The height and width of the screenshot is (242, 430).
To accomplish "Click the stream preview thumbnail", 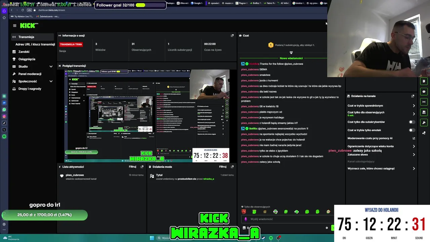I will (x=147, y=116).
